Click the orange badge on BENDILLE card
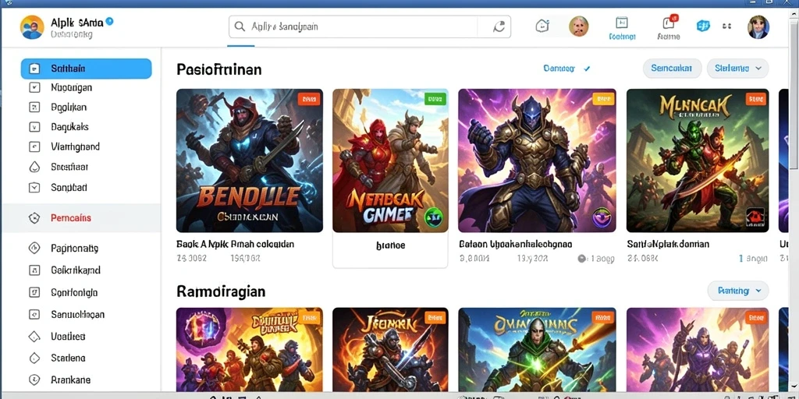Viewport: 799px width, 399px height. 309,98
